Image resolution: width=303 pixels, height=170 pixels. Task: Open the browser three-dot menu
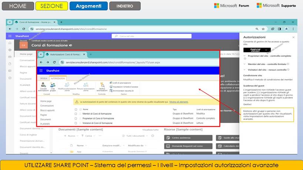point(293,29)
